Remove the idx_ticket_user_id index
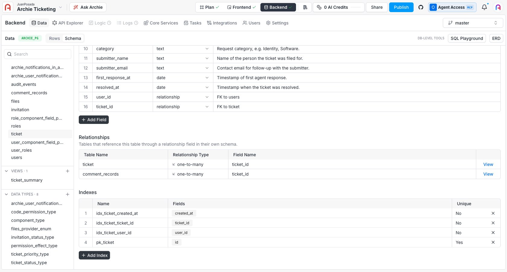This screenshot has width=507, height=272. (493, 233)
